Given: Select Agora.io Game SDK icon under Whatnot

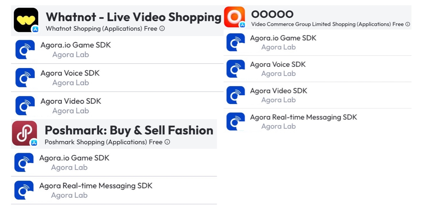Looking at the screenshot, I should coord(25,49).
